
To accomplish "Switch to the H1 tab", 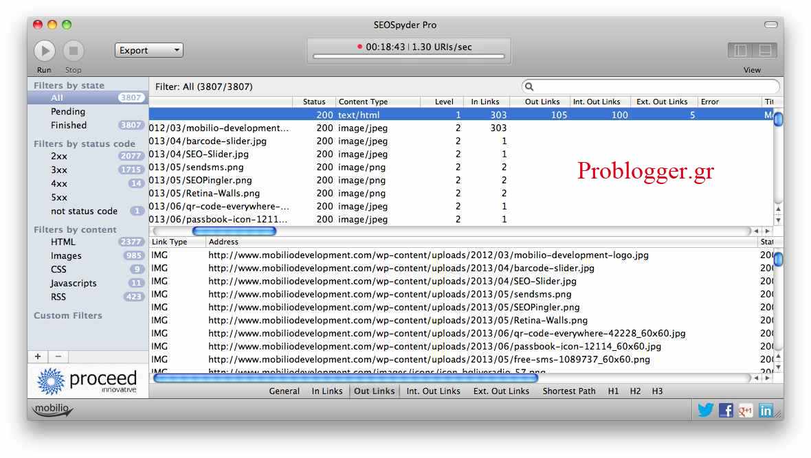I will pyautogui.click(x=614, y=391).
